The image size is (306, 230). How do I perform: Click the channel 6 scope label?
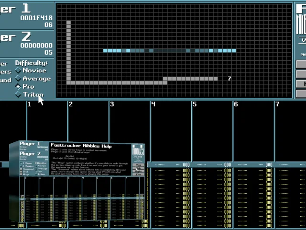tap(236, 104)
